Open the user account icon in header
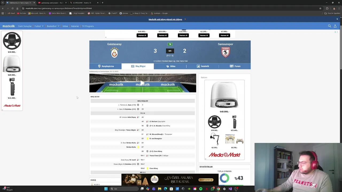342x192 pixels. [335, 26]
